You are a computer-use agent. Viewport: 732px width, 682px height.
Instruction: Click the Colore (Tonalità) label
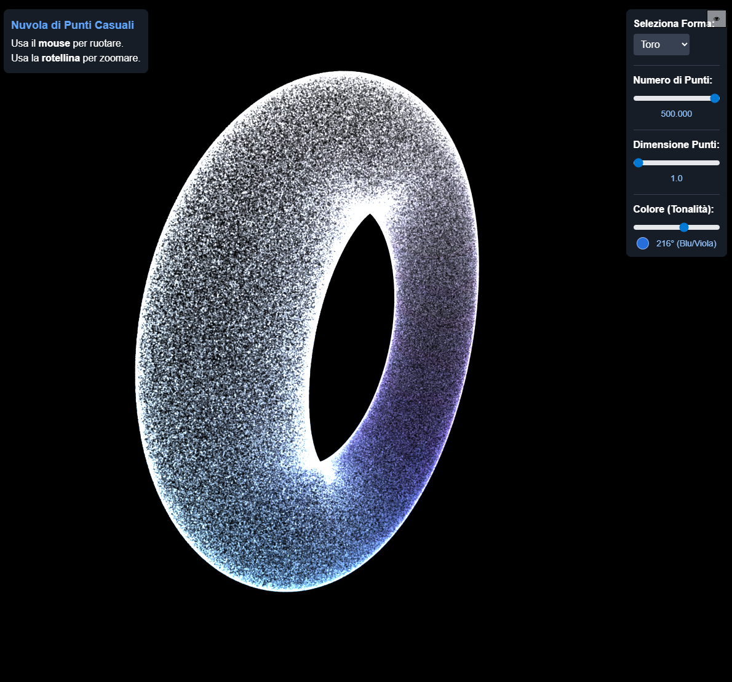point(673,209)
